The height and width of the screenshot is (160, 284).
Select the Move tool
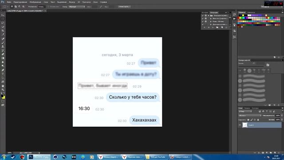pos(3,15)
